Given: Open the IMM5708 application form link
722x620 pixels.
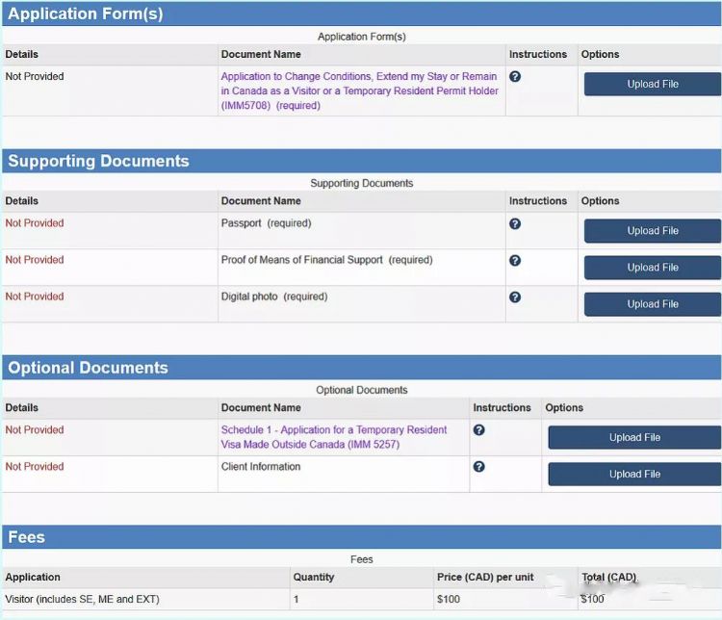Looking at the screenshot, I should (359, 90).
